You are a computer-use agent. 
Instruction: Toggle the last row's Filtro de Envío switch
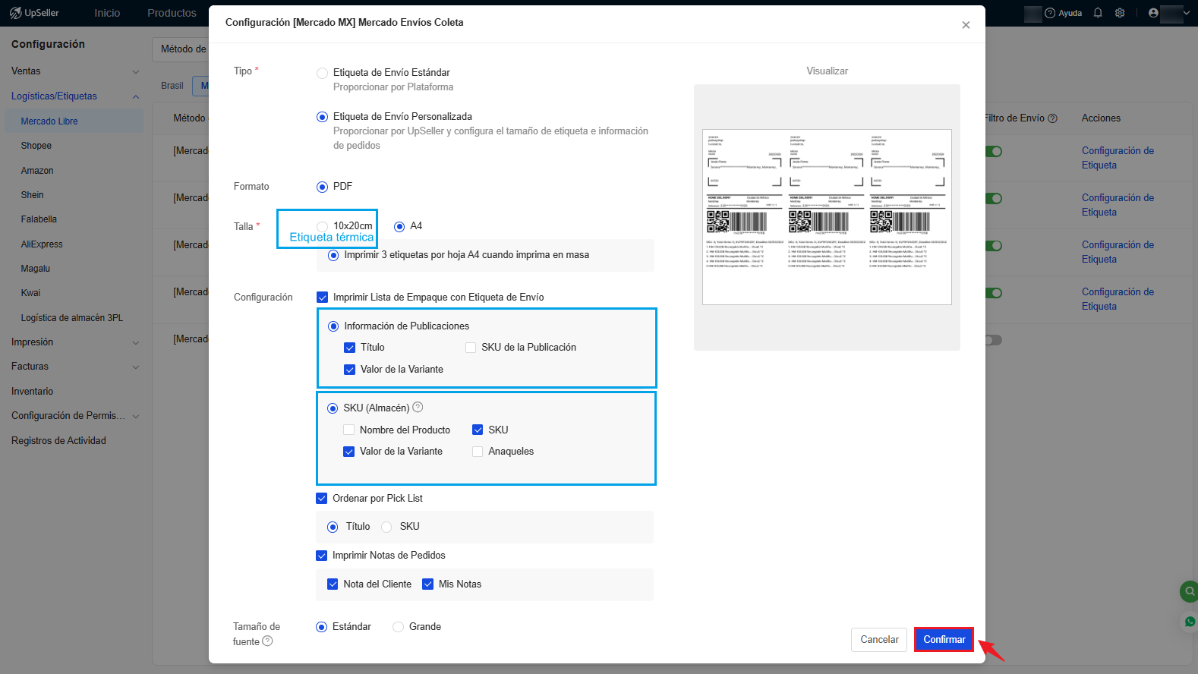pyautogui.click(x=993, y=340)
